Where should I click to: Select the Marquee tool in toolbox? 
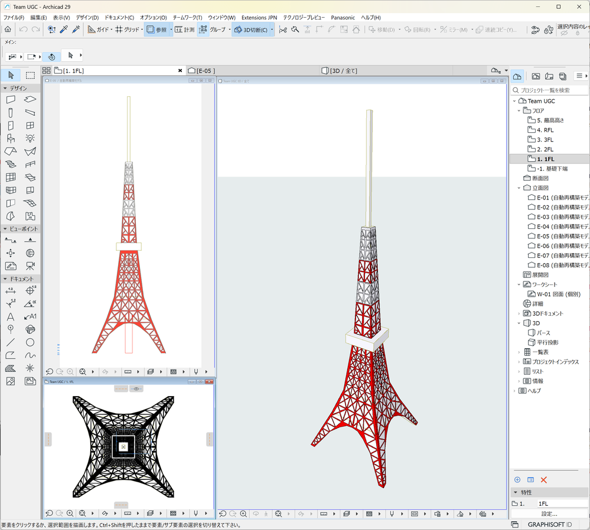tap(30, 75)
